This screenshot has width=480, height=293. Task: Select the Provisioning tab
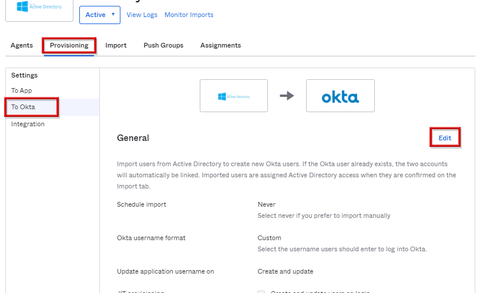[x=69, y=45]
